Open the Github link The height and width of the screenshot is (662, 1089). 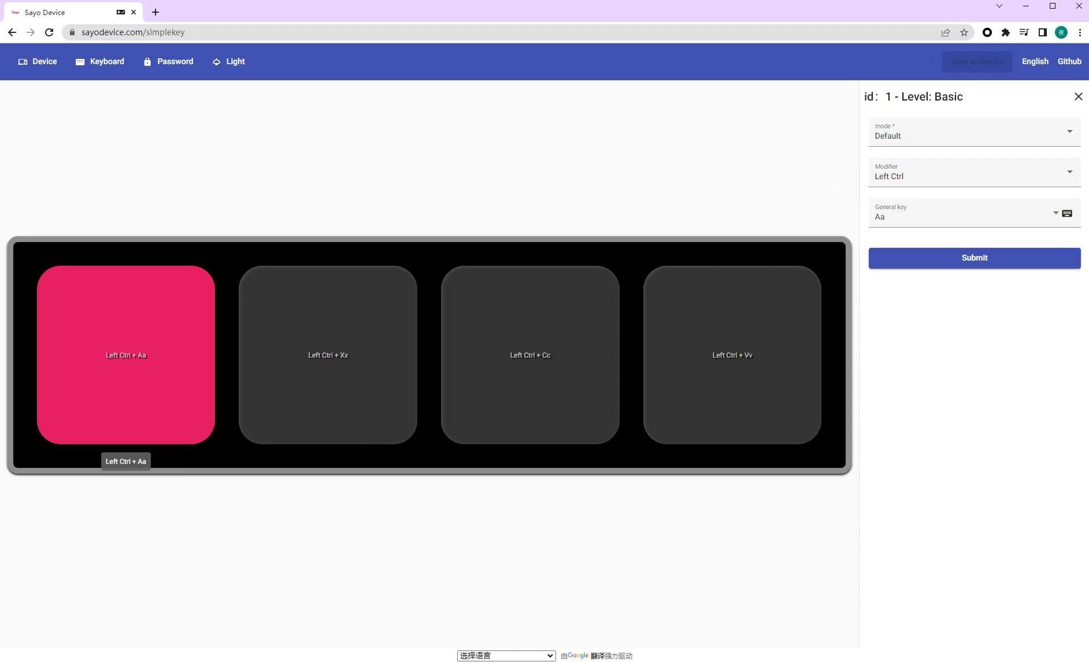pos(1069,61)
